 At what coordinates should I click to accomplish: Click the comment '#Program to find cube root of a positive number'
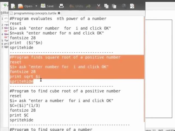65,91
